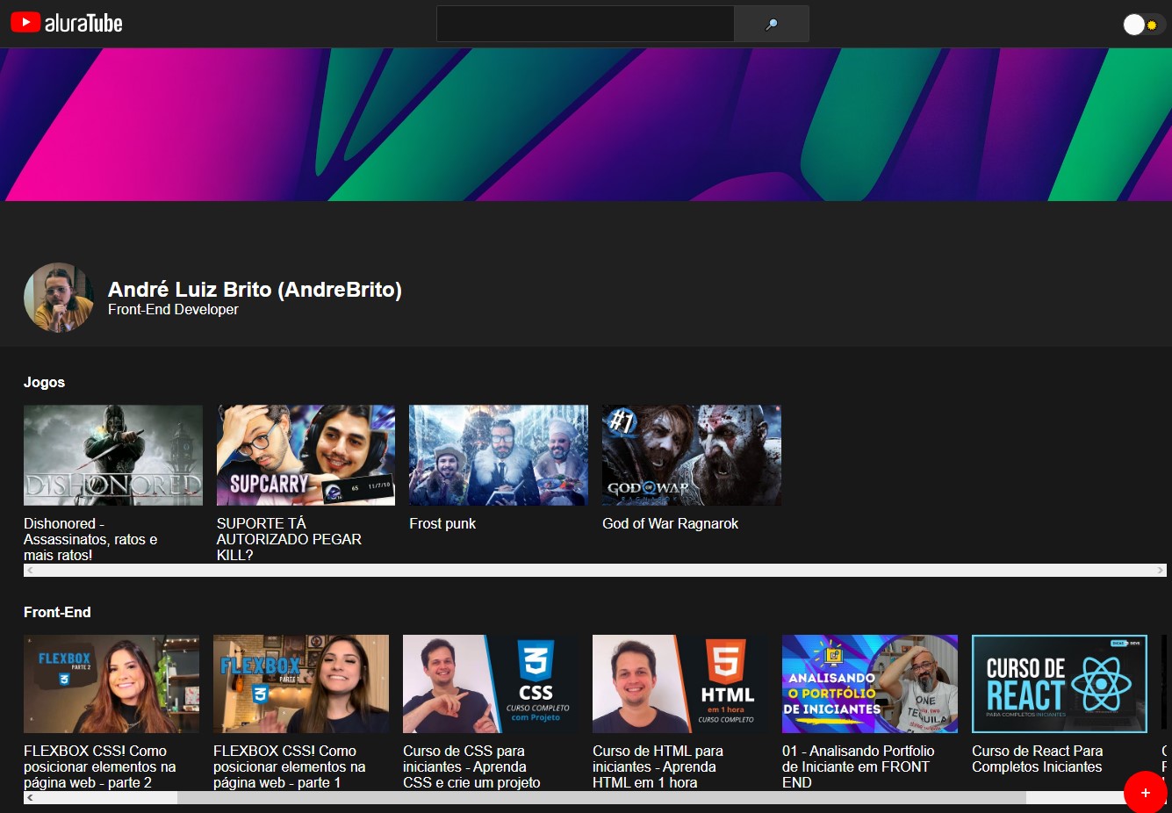Click 'God of War Ragnarok' title link
Screen dimensions: 1172x813
(670, 523)
